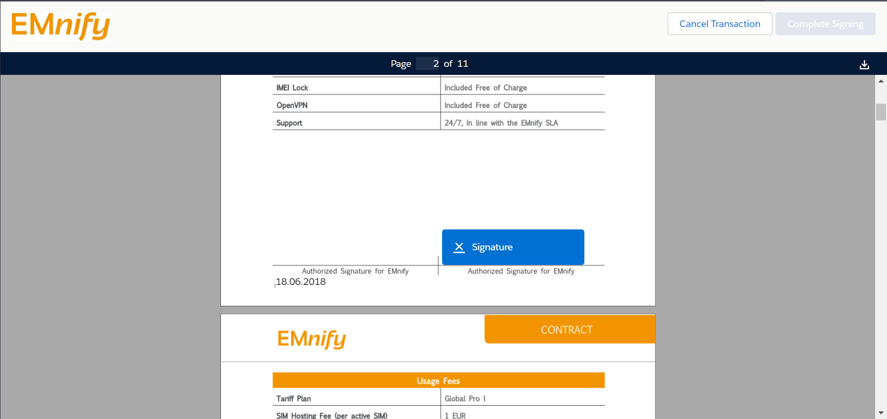The image size is (887, 419).
Task: Click the blue Signature field
Action: (513, 247)
